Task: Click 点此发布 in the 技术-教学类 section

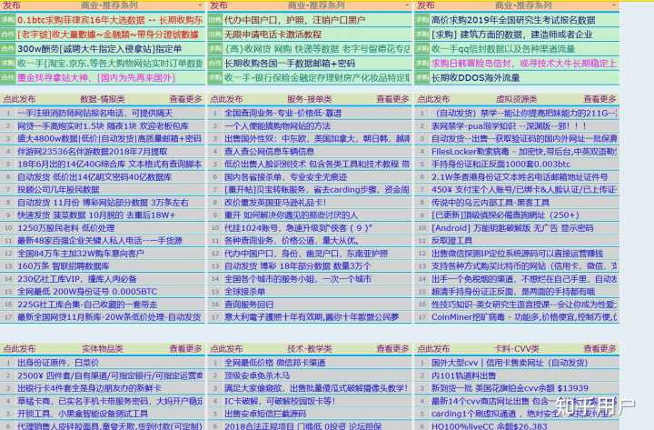Action: point(226,348)
